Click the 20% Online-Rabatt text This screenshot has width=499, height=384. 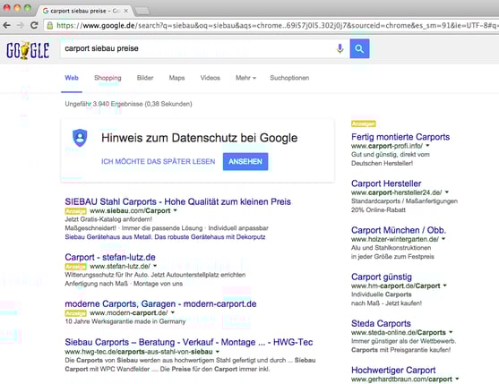(378, 209)
